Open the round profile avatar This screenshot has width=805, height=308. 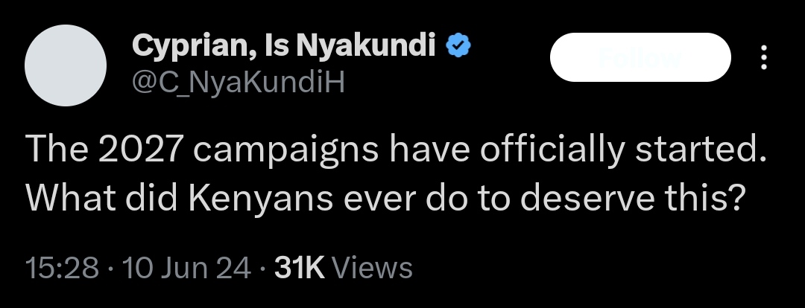(66, 65)
